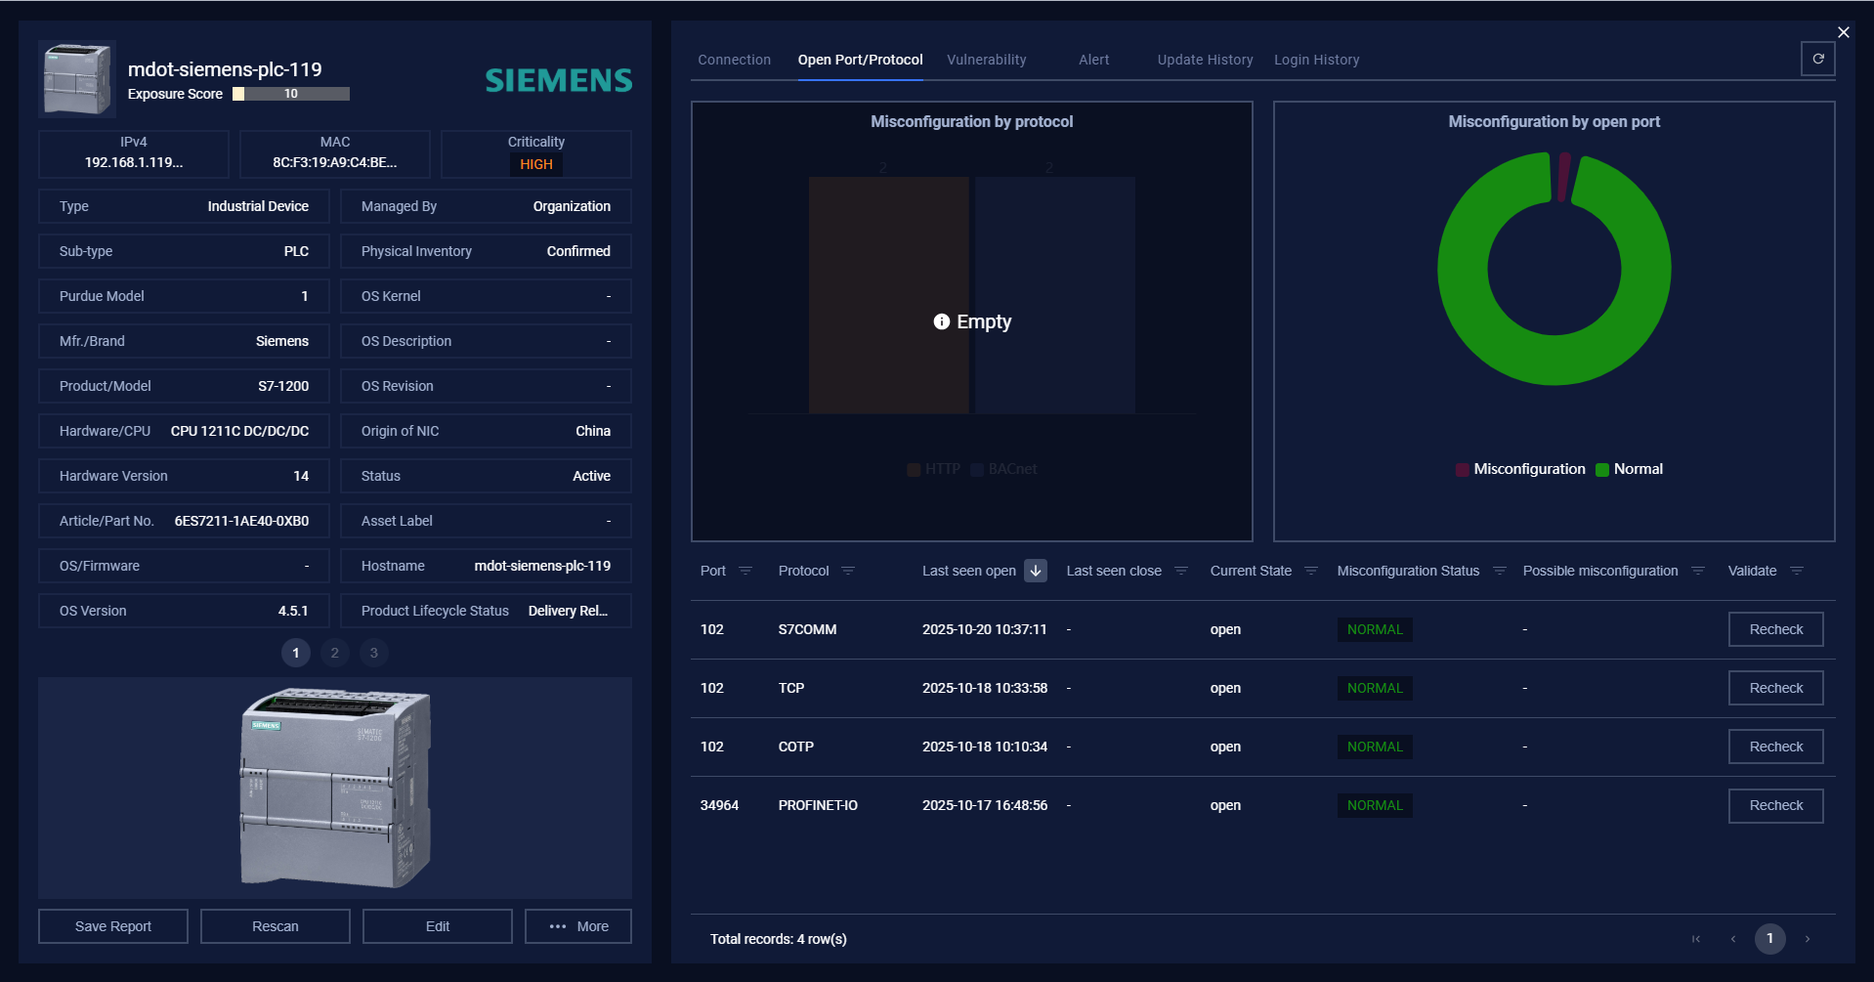Viewport: 1874px width, 982px height.
Task: Open the Protocol column filter icon
Action: pyautogui.click(x=848, y=571)
